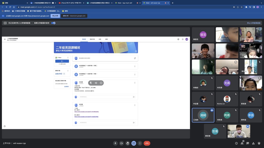Open Chrome extensions puzzle icon
The image size is (264, 148).
point(246,7)
